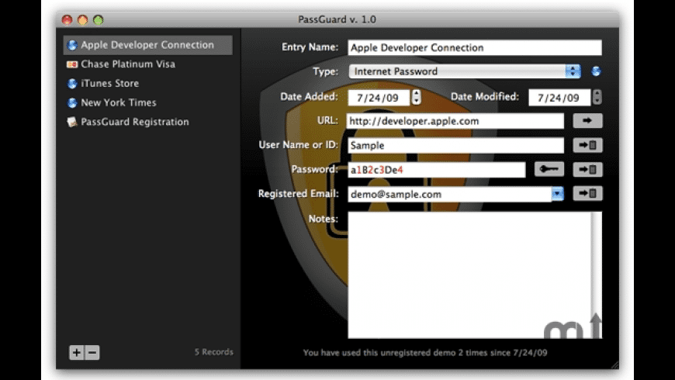
Task: Zoom window with green button
Action: point(99,20)
